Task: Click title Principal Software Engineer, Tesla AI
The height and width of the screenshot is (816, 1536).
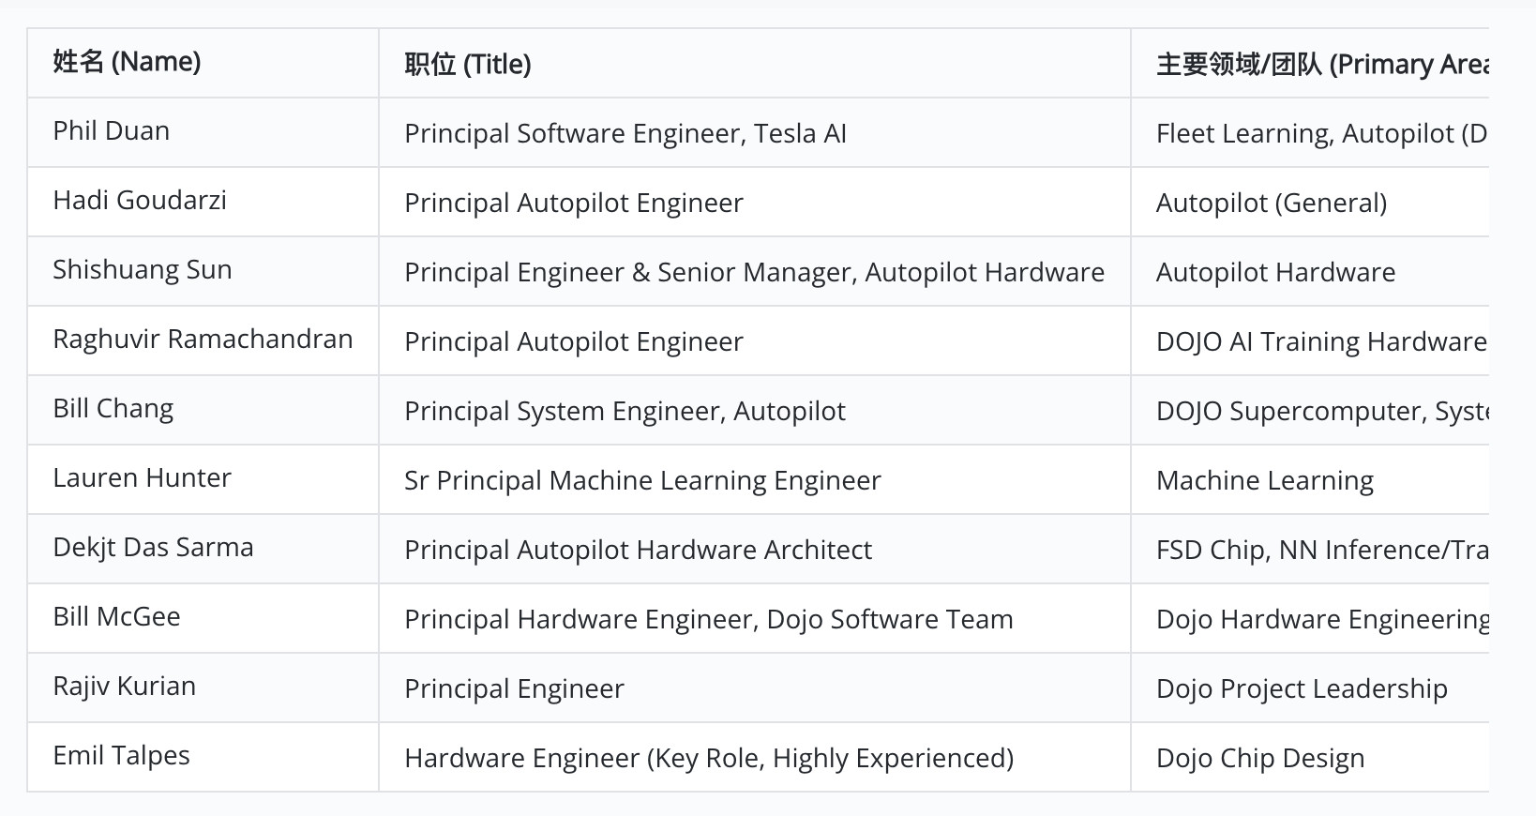Action: (x=625, y=133)
